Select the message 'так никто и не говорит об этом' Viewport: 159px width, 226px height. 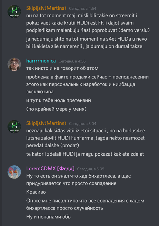[x=62, y=68]
